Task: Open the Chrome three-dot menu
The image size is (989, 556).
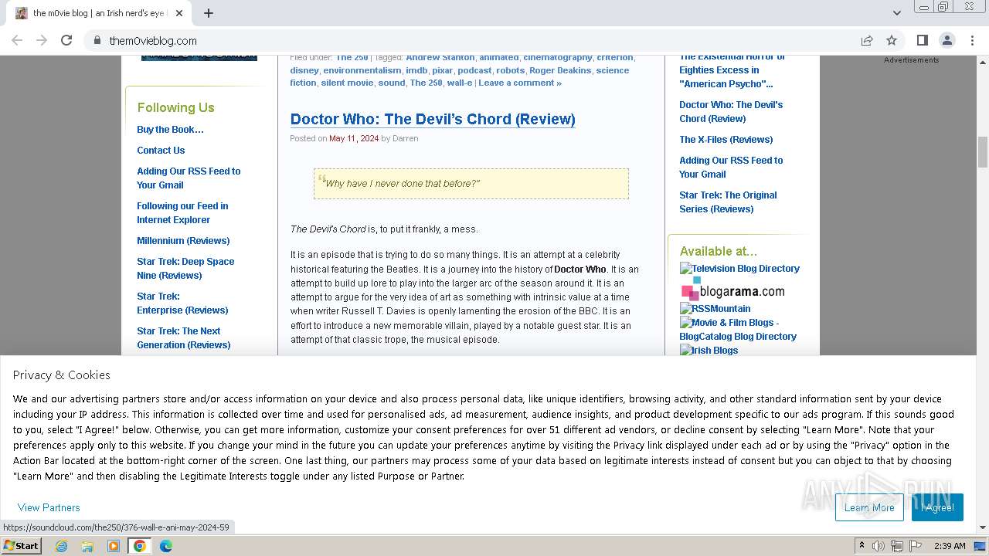Action: coord(971,40)
